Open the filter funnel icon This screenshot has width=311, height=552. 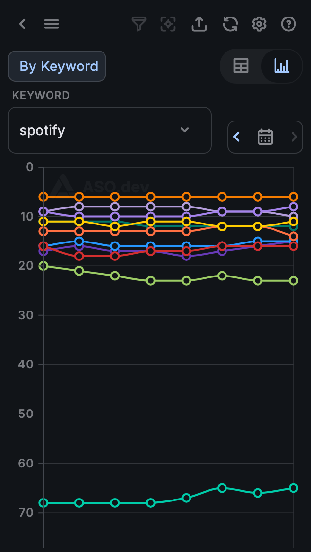pos(139,24)
